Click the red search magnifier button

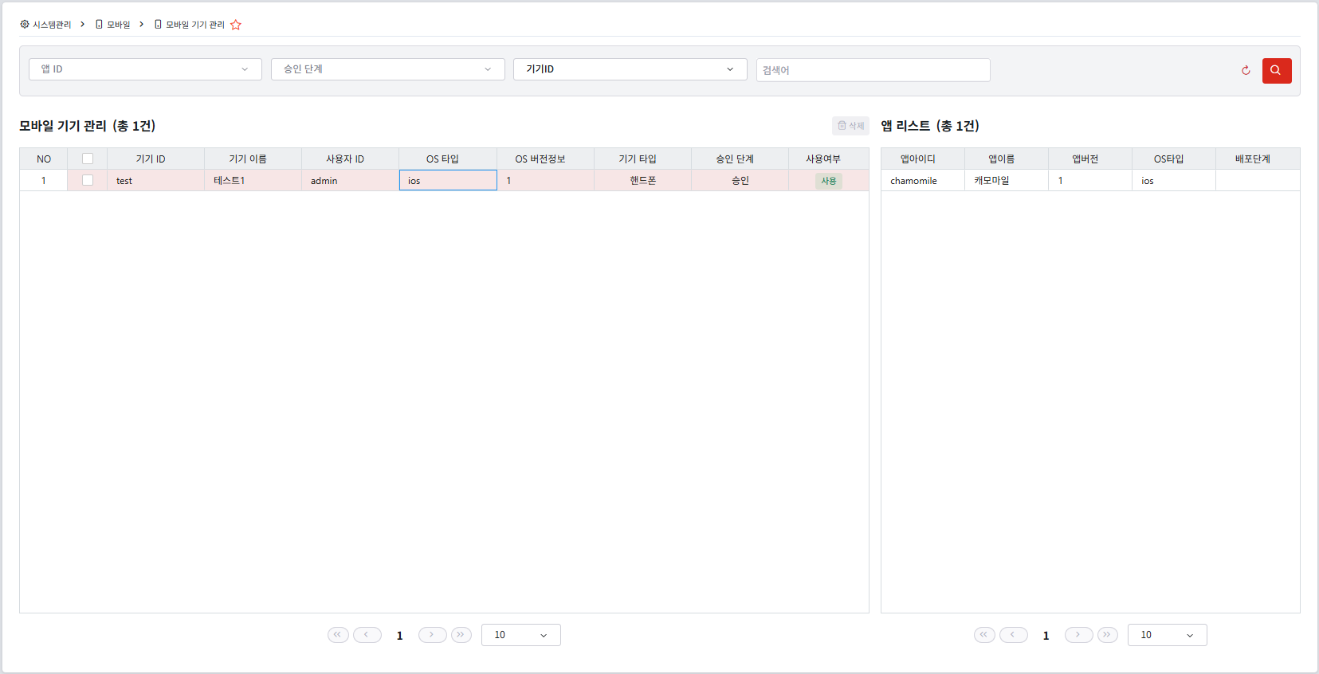click(1276, 70)
